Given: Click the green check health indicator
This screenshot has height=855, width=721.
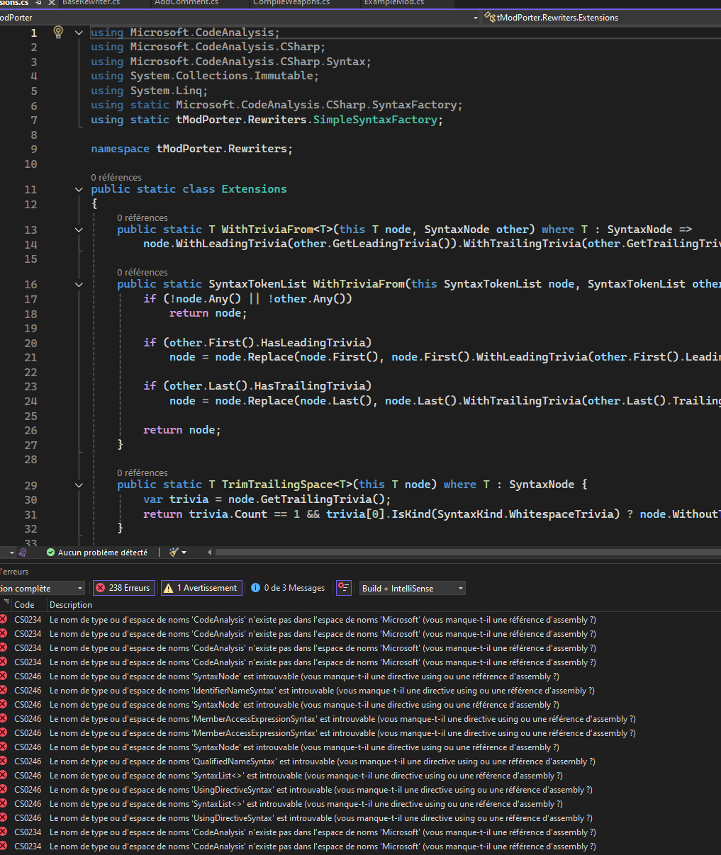Looking at the screenshot, I should [x=50, y=553].
